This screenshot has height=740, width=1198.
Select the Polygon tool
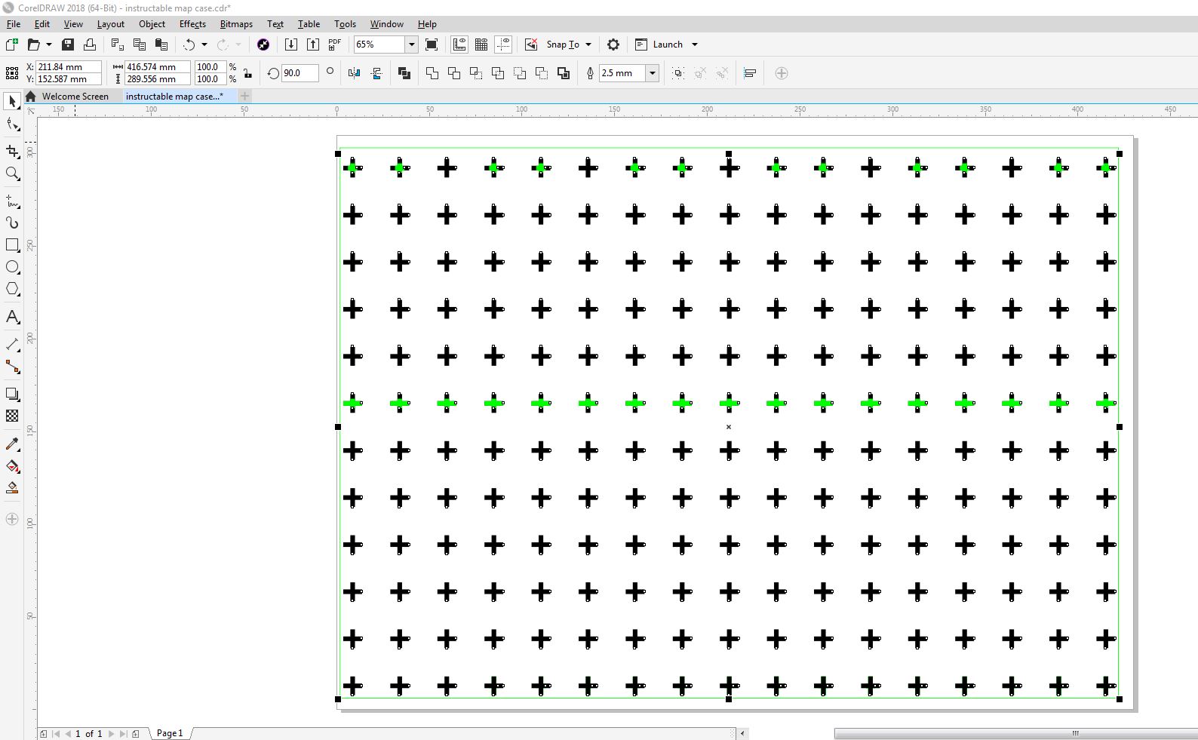coord(12,290)
